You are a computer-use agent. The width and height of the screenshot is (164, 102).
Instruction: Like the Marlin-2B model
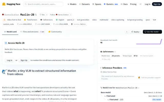tap(42, 15)
